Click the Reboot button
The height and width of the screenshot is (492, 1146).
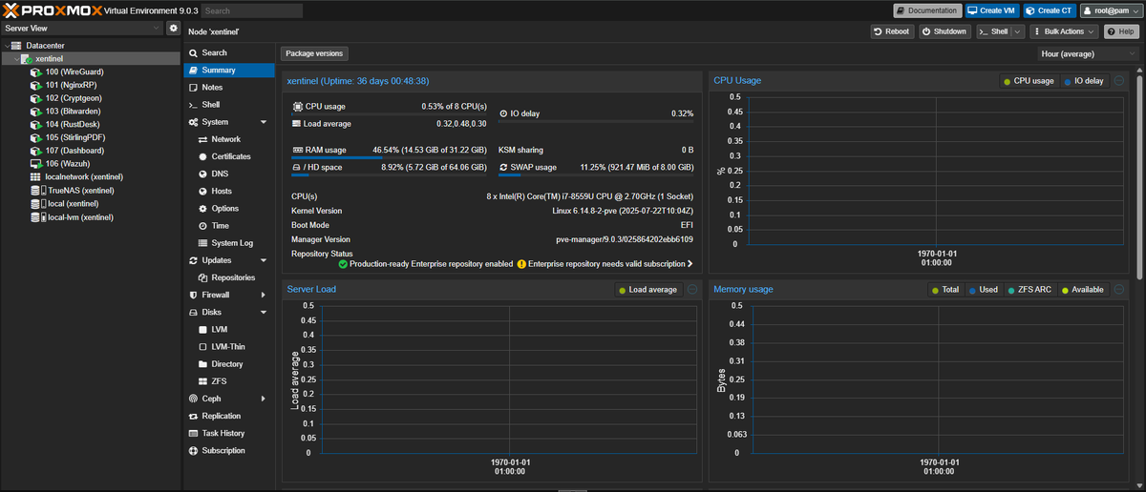click(891, 31)
